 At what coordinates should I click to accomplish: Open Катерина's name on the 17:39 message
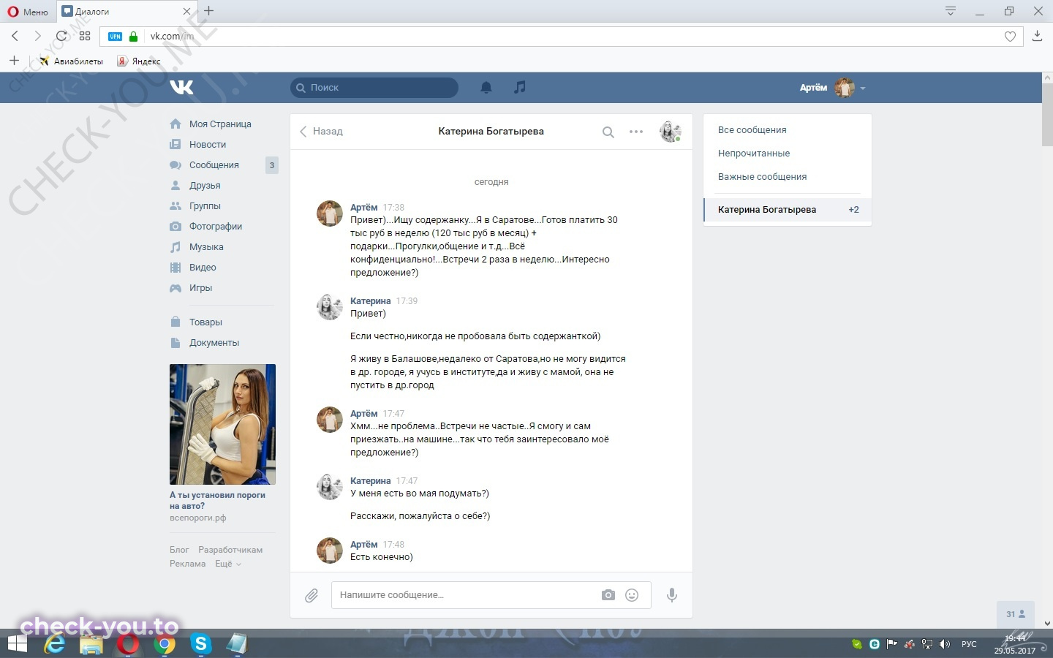point(370,301)
